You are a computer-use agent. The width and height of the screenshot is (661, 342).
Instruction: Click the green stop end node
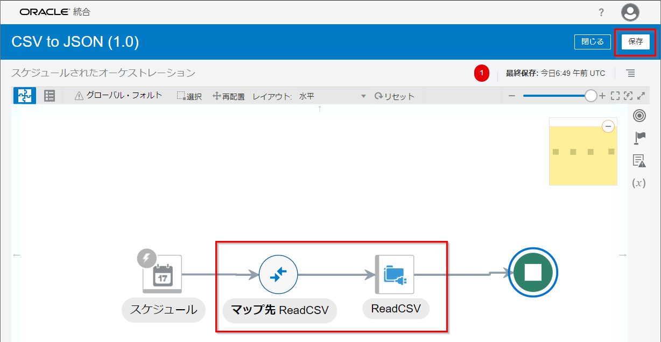(x=532, y=273)
